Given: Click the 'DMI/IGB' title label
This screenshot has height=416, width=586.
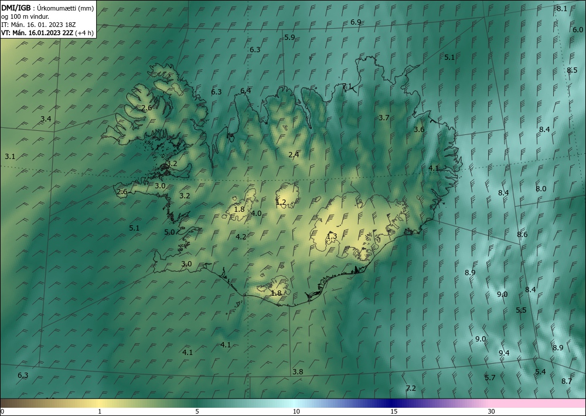Looking at the screenshot, I should coord(16,8).
